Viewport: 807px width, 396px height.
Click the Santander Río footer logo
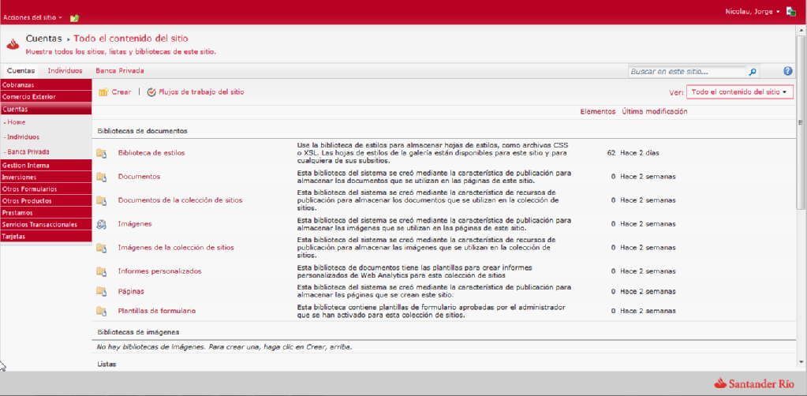click(753, 383)
